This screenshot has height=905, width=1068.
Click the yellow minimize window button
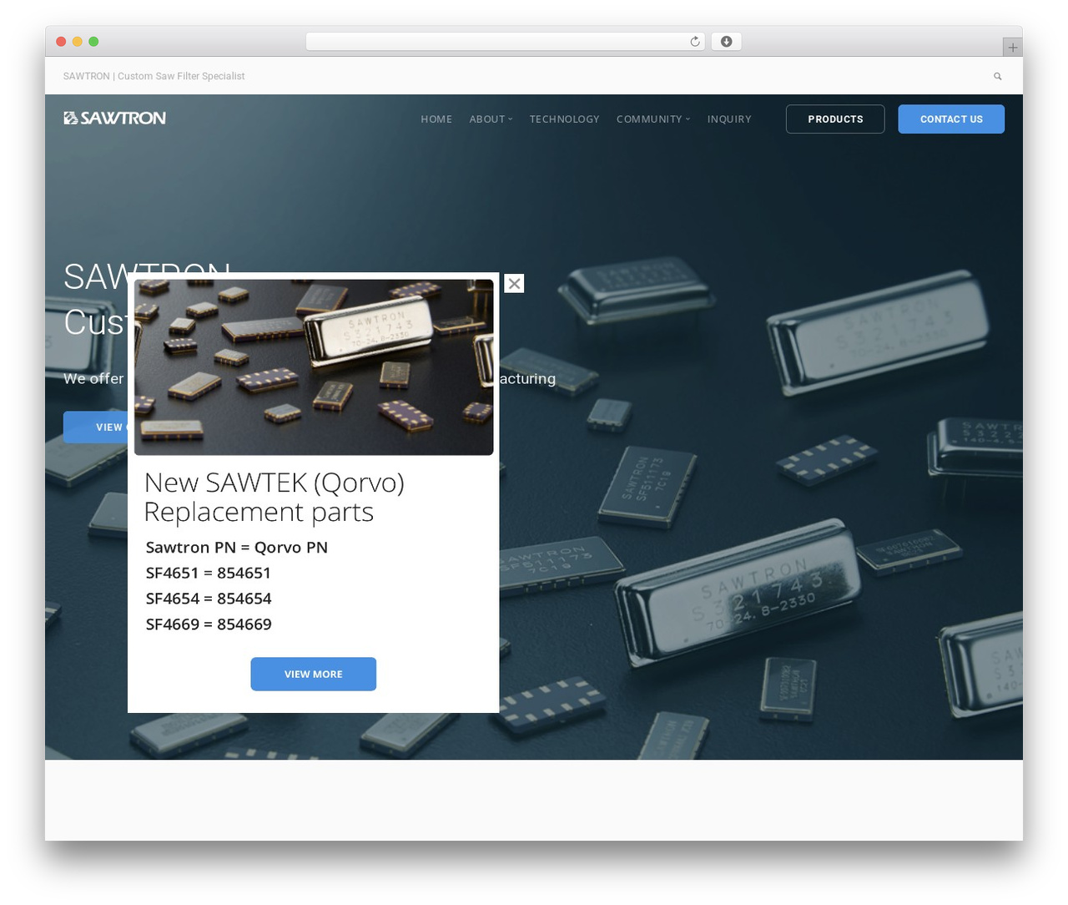coord(78,42)
